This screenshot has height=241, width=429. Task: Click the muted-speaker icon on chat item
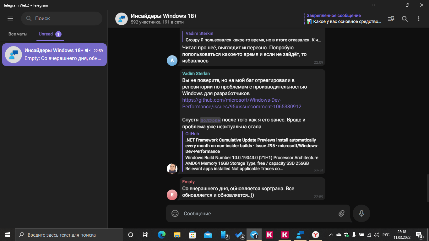[88, 51]
